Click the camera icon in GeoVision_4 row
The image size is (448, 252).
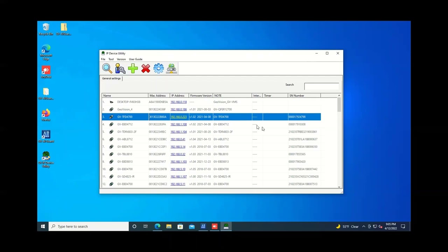(111, 110)
